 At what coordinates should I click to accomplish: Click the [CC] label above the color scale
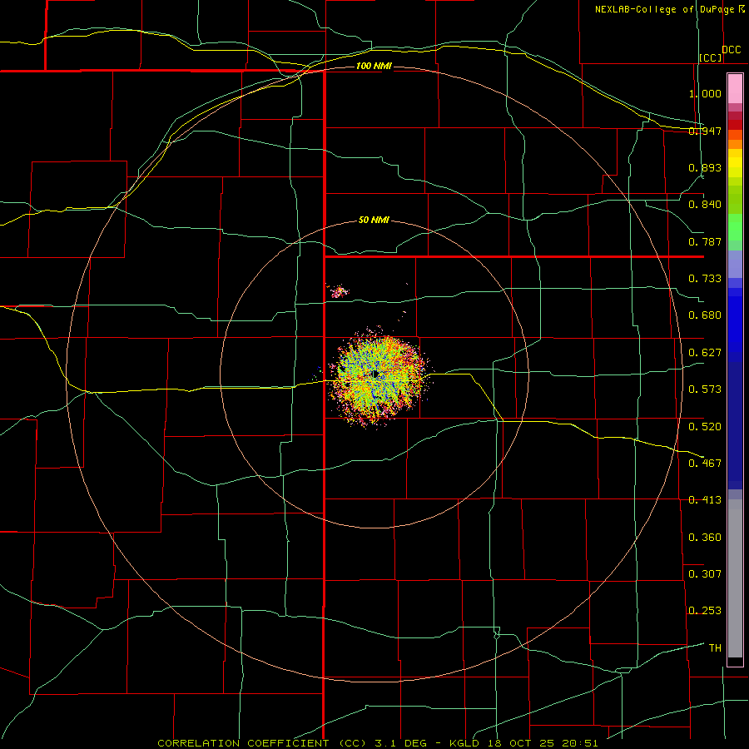click(x=710, y=57)
